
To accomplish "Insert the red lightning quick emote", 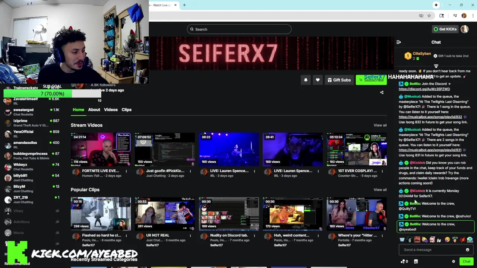I will [462, 240].
